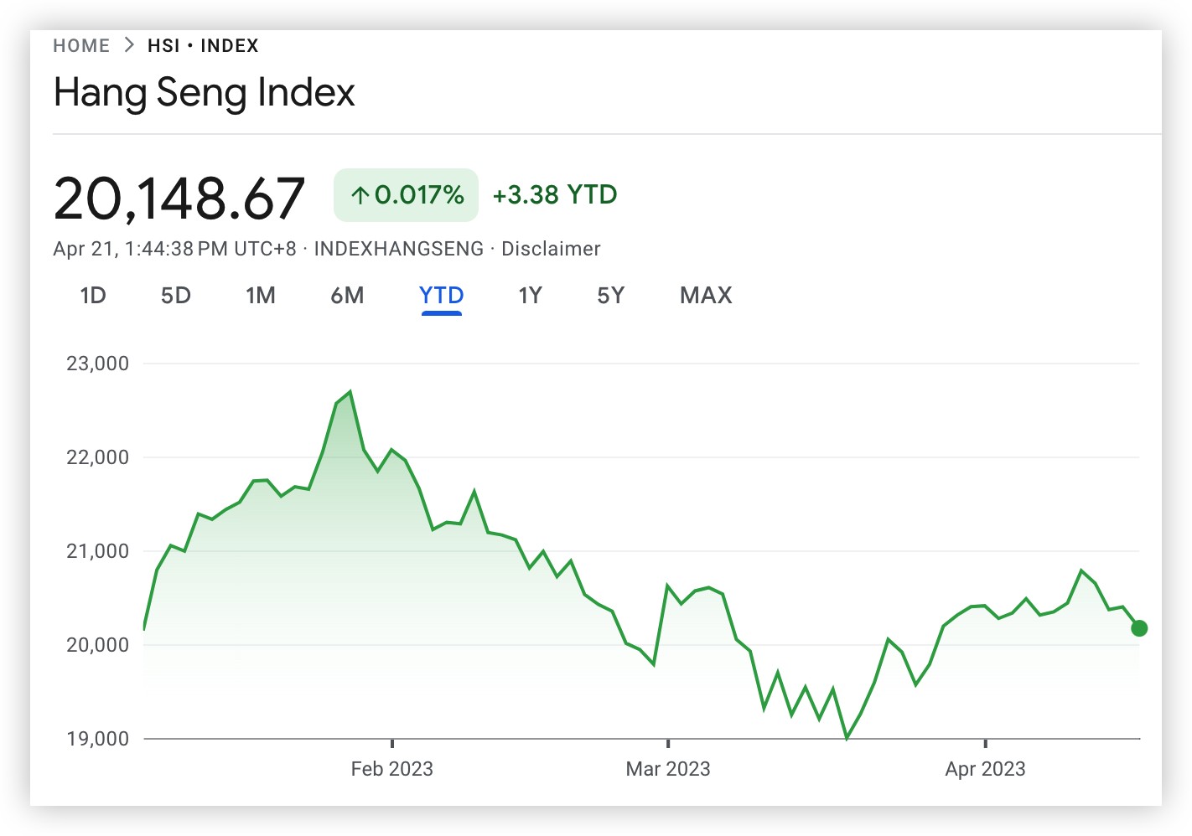1192x836 pixels.
Task: Click the +3.38 YTD change text
Action: (x=555, y=195)
